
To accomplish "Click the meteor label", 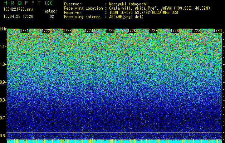I will [51, 11].
